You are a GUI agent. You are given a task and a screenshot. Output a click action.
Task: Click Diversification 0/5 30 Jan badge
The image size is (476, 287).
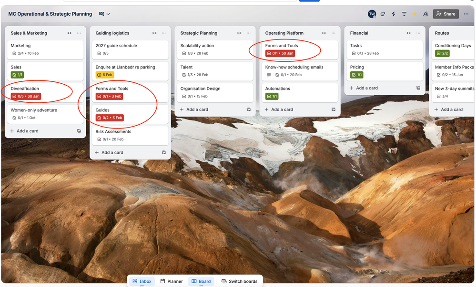coord(26,96)
